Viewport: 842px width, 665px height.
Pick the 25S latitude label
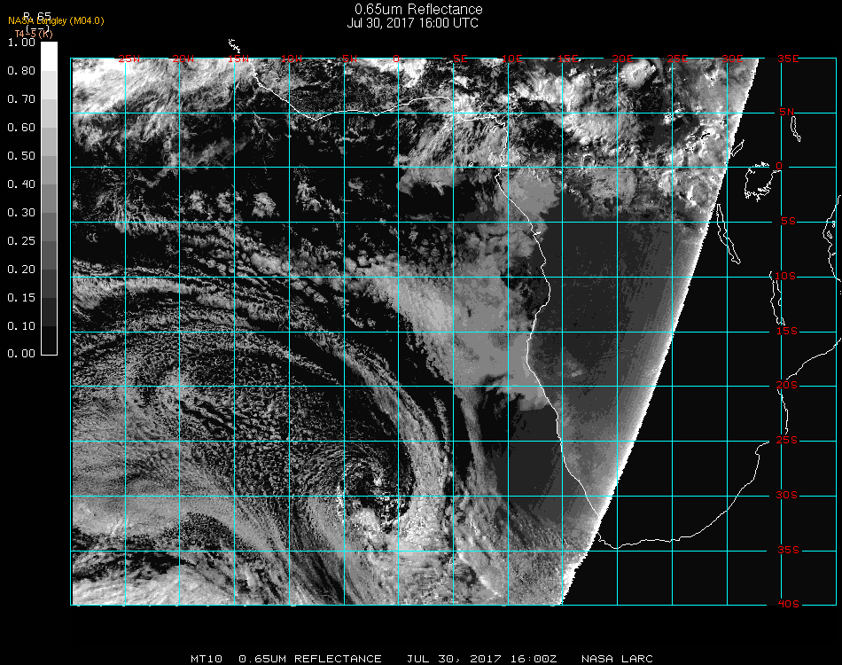click(x=787, y=441)
